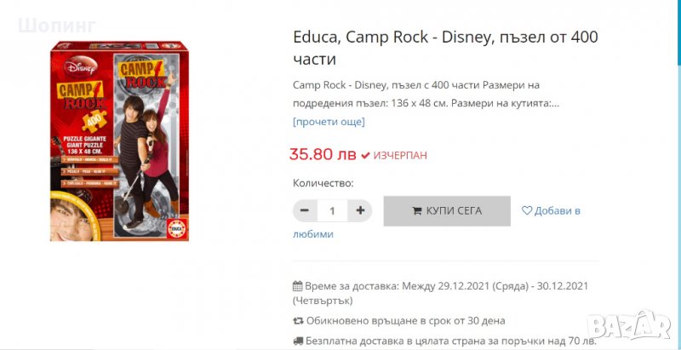Open the Camp Rock puzzle box image
Screen dimensions: 681x350
coord(118,141)
